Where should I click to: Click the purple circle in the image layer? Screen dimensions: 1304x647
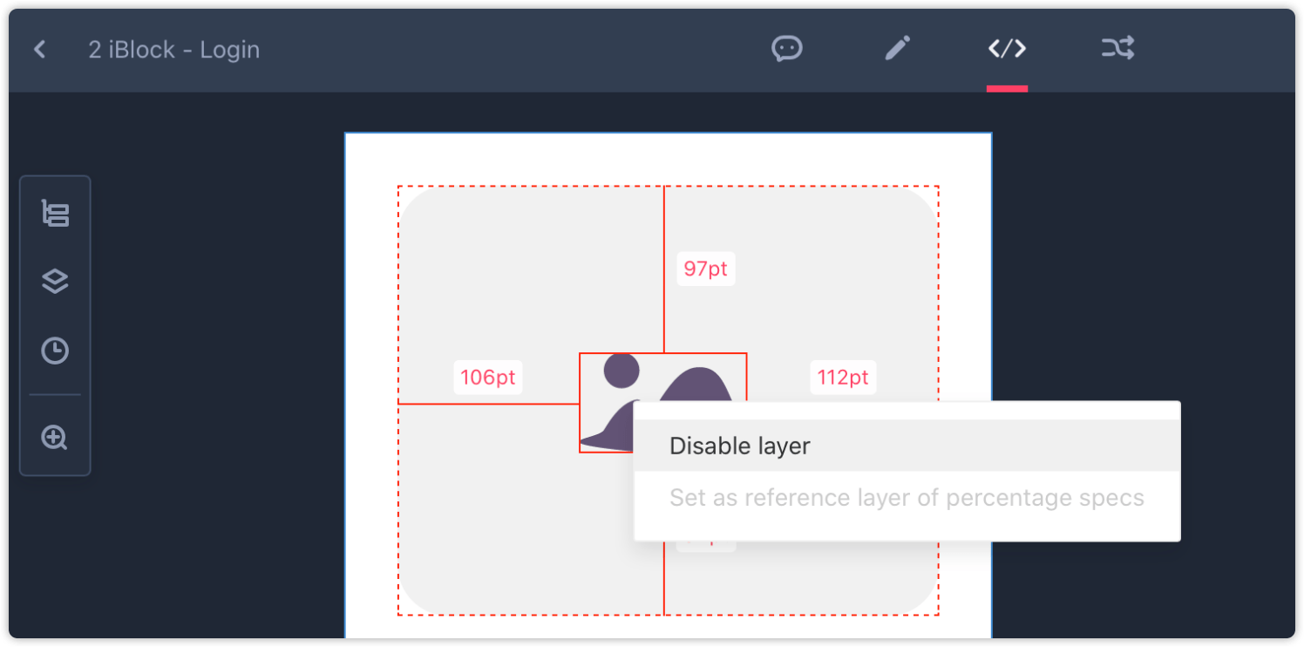[621, 371]
